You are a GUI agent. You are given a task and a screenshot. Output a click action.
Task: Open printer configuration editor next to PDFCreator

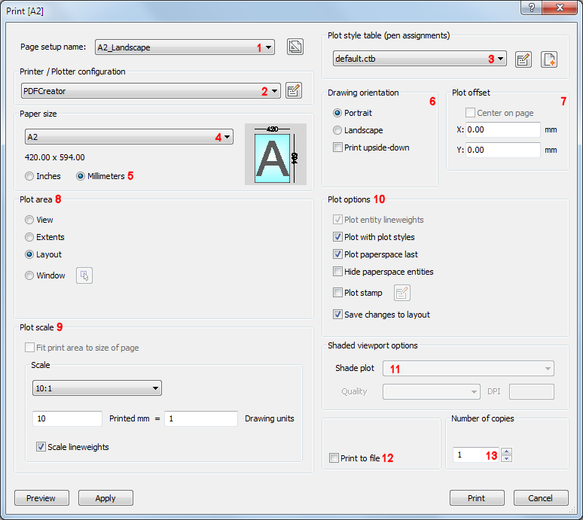294,91
